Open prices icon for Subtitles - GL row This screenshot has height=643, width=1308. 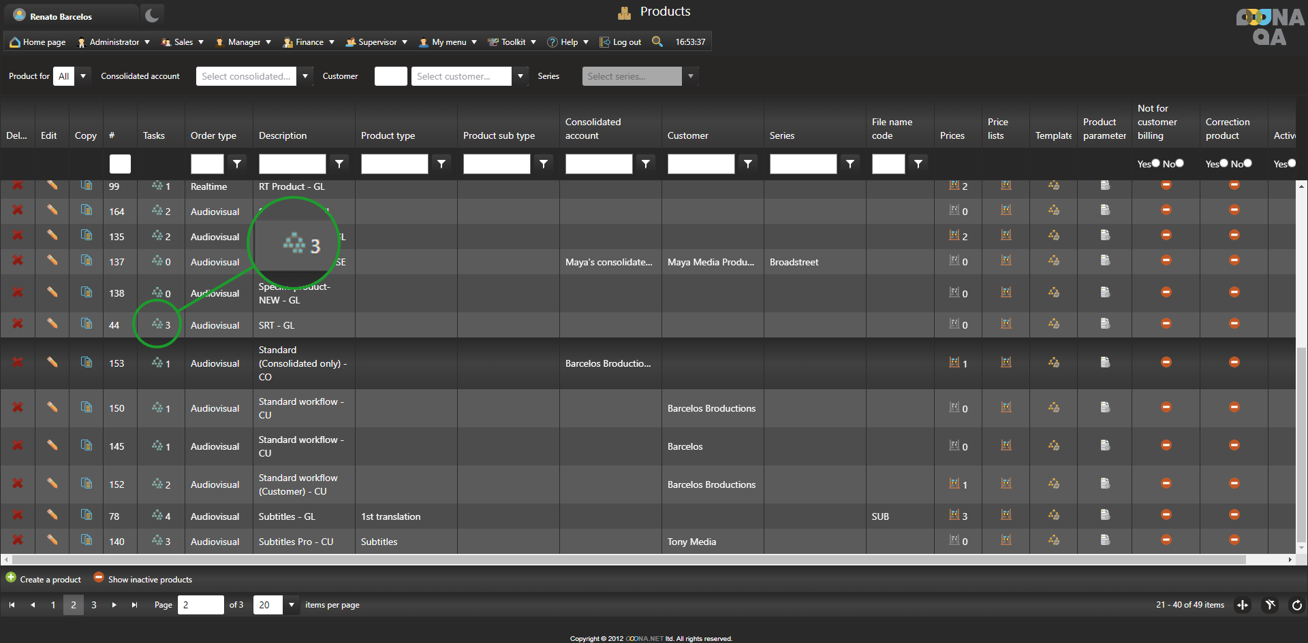(x=954, y=516)
